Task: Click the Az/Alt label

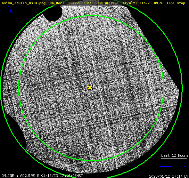Action: pyautogui.click(x=130, y=3)
